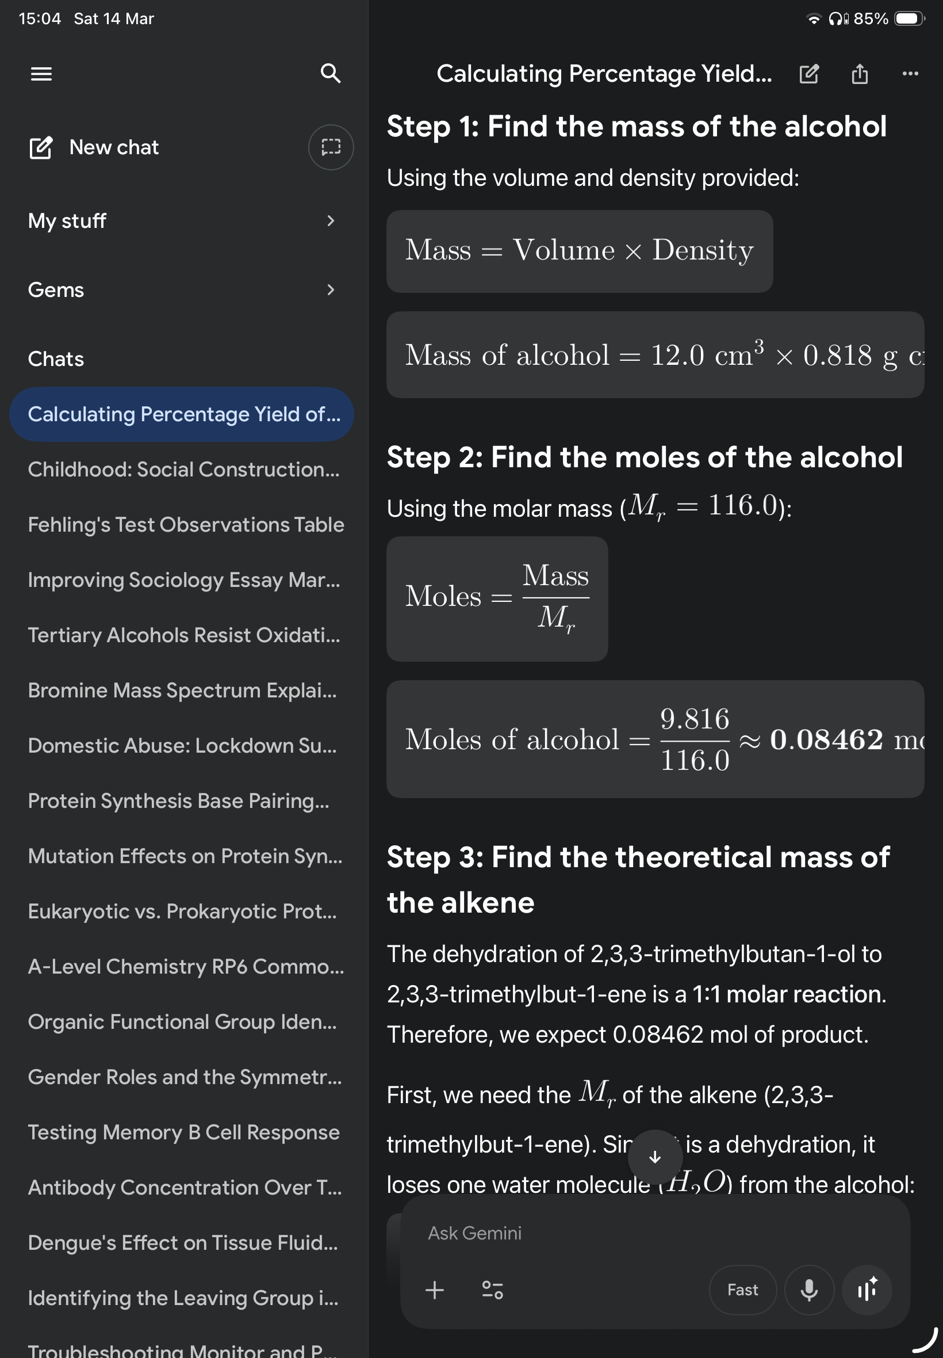Viewport: 943px width, 1358px height.
Task: Click the Ask Gemini input field
Action: (655, 1233)
